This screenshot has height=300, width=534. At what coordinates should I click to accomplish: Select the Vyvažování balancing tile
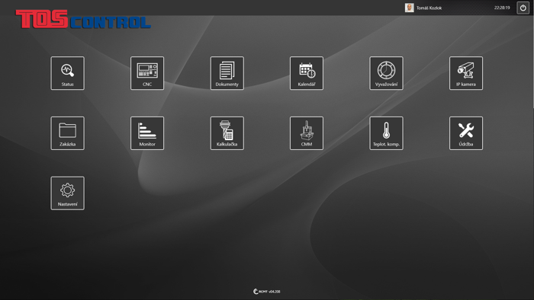point(386,73)
